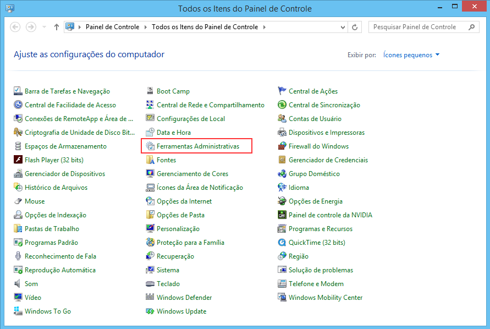
Task: Open the Dispositivos e Impressoras icon
Action: click(282, 132)
